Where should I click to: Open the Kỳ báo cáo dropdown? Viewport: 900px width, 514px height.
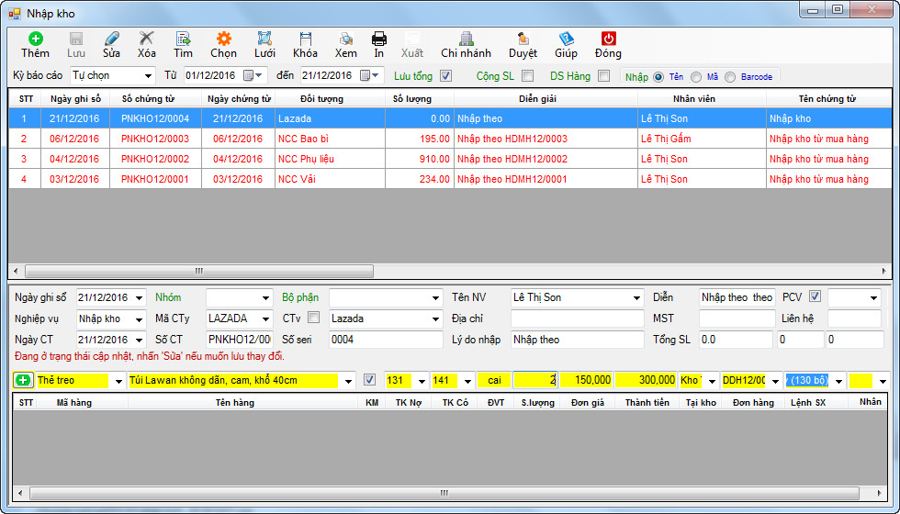point(149,75)
